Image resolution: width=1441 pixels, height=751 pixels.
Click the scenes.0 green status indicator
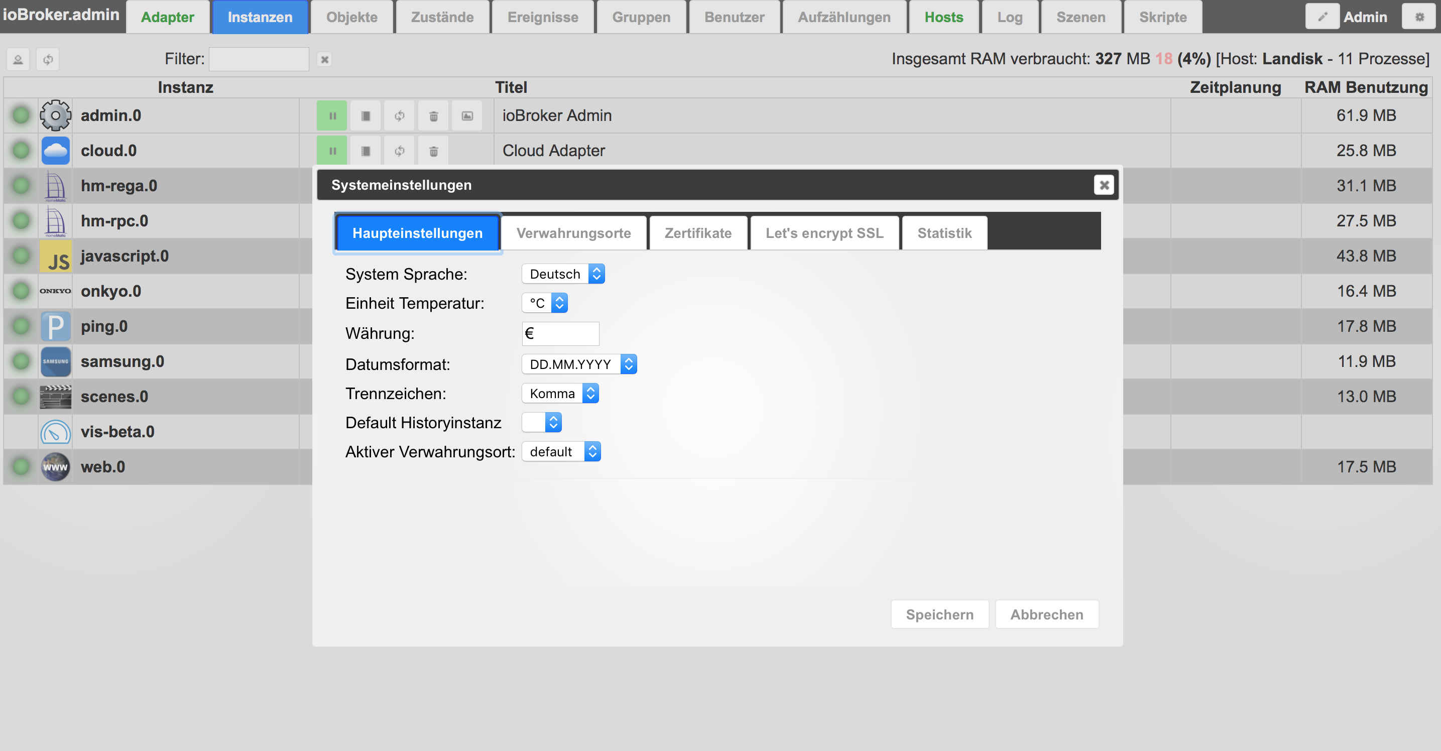[21, 397]
